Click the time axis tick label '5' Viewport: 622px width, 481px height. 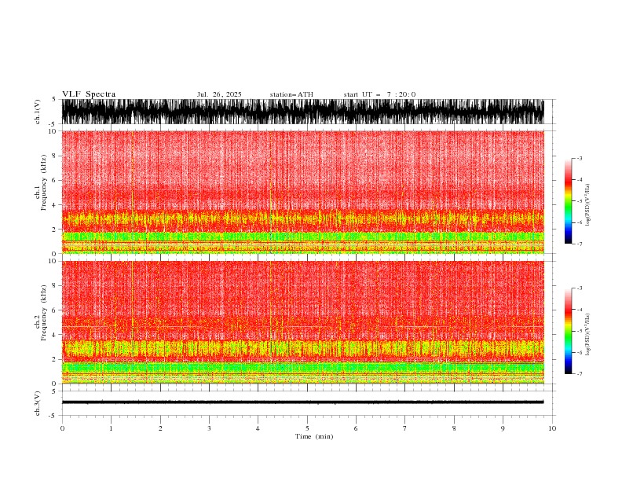pos(307,428)
